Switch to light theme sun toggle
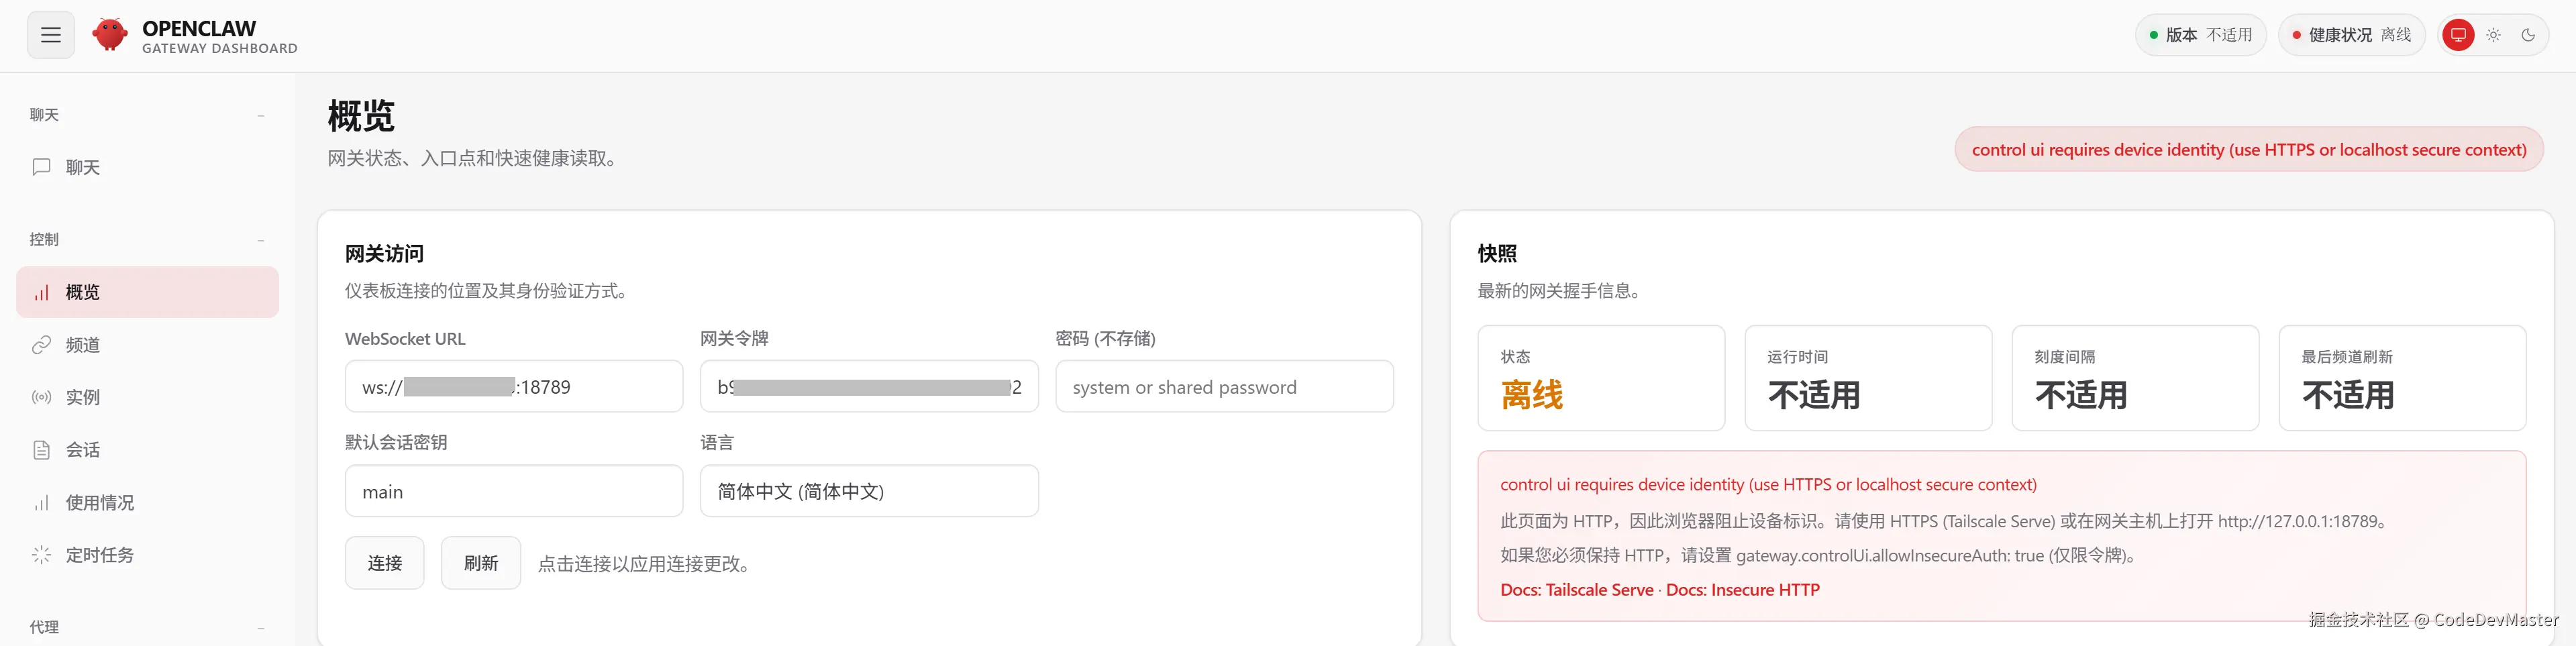2576x646 pixels. point(2493,35)
